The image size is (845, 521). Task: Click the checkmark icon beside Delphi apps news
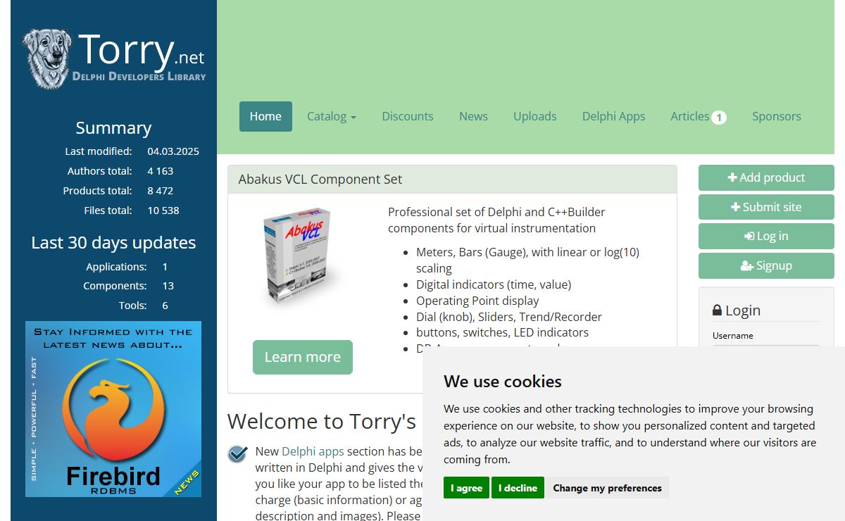coord(237,453)
